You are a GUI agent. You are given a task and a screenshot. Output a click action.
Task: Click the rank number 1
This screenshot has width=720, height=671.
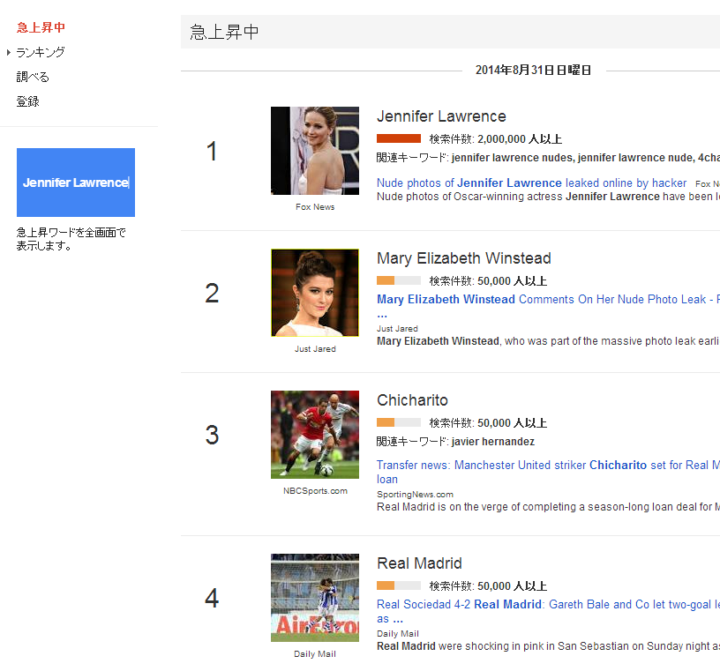click(212, 151)
